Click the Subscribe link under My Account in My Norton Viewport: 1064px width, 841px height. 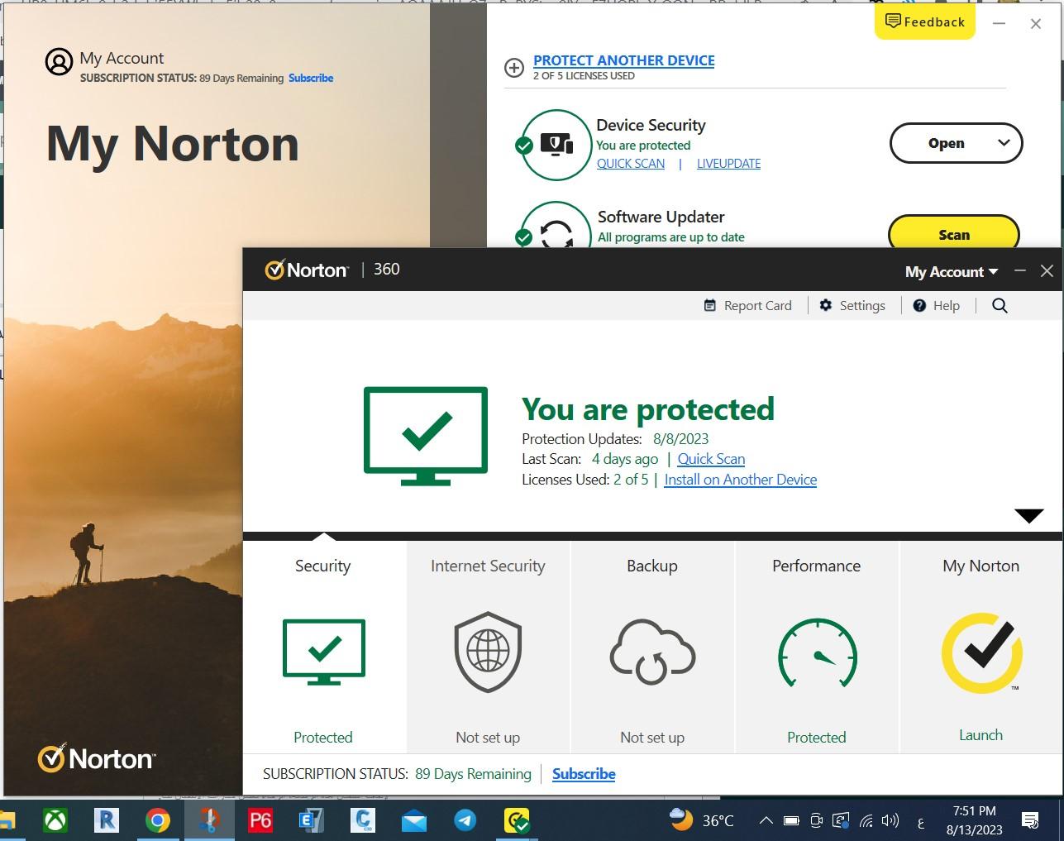[311, 78]
